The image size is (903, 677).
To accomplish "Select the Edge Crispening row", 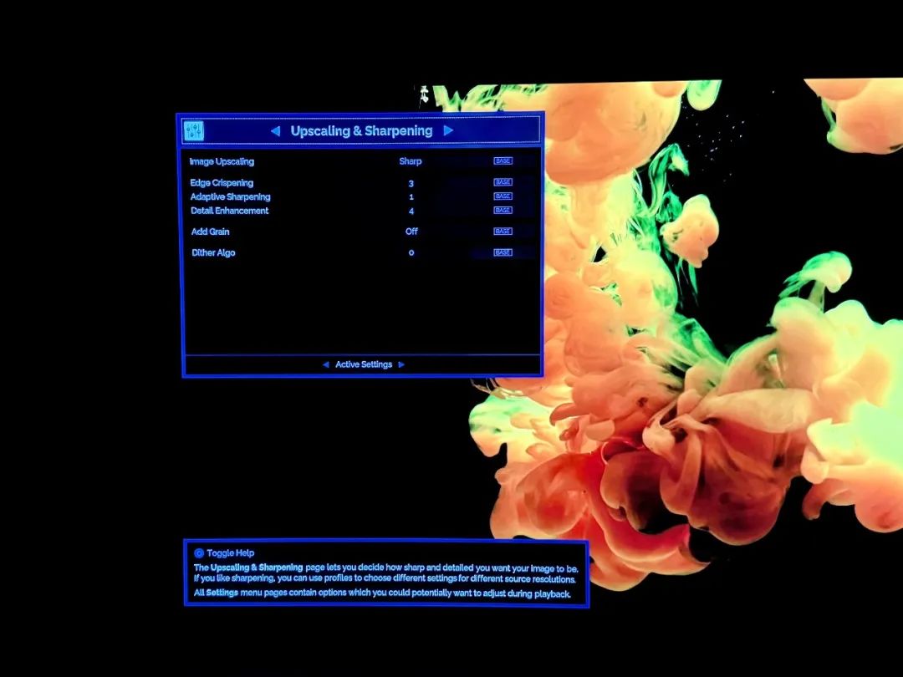I will click(360, 183).
